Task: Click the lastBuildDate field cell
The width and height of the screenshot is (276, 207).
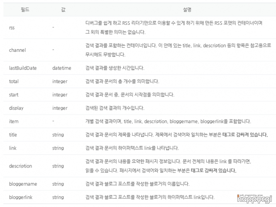Action: coord(23,68)
